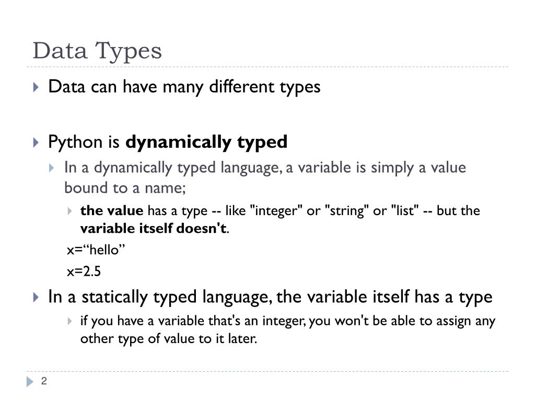This screenshot has width=535, height=401.
Task: Click the bullet arrow next to "Python is dynamically typed"
Action: click(x=36, y=142)
